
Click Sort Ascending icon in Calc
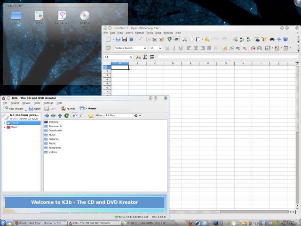point(242,40)
